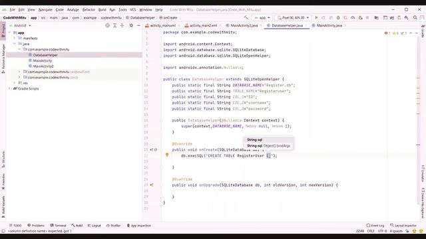This screenshot has height=239, width=426.
Task: Open the search everywhere magnifier icon
Action: pyautogui.click(x=415, y=18)
